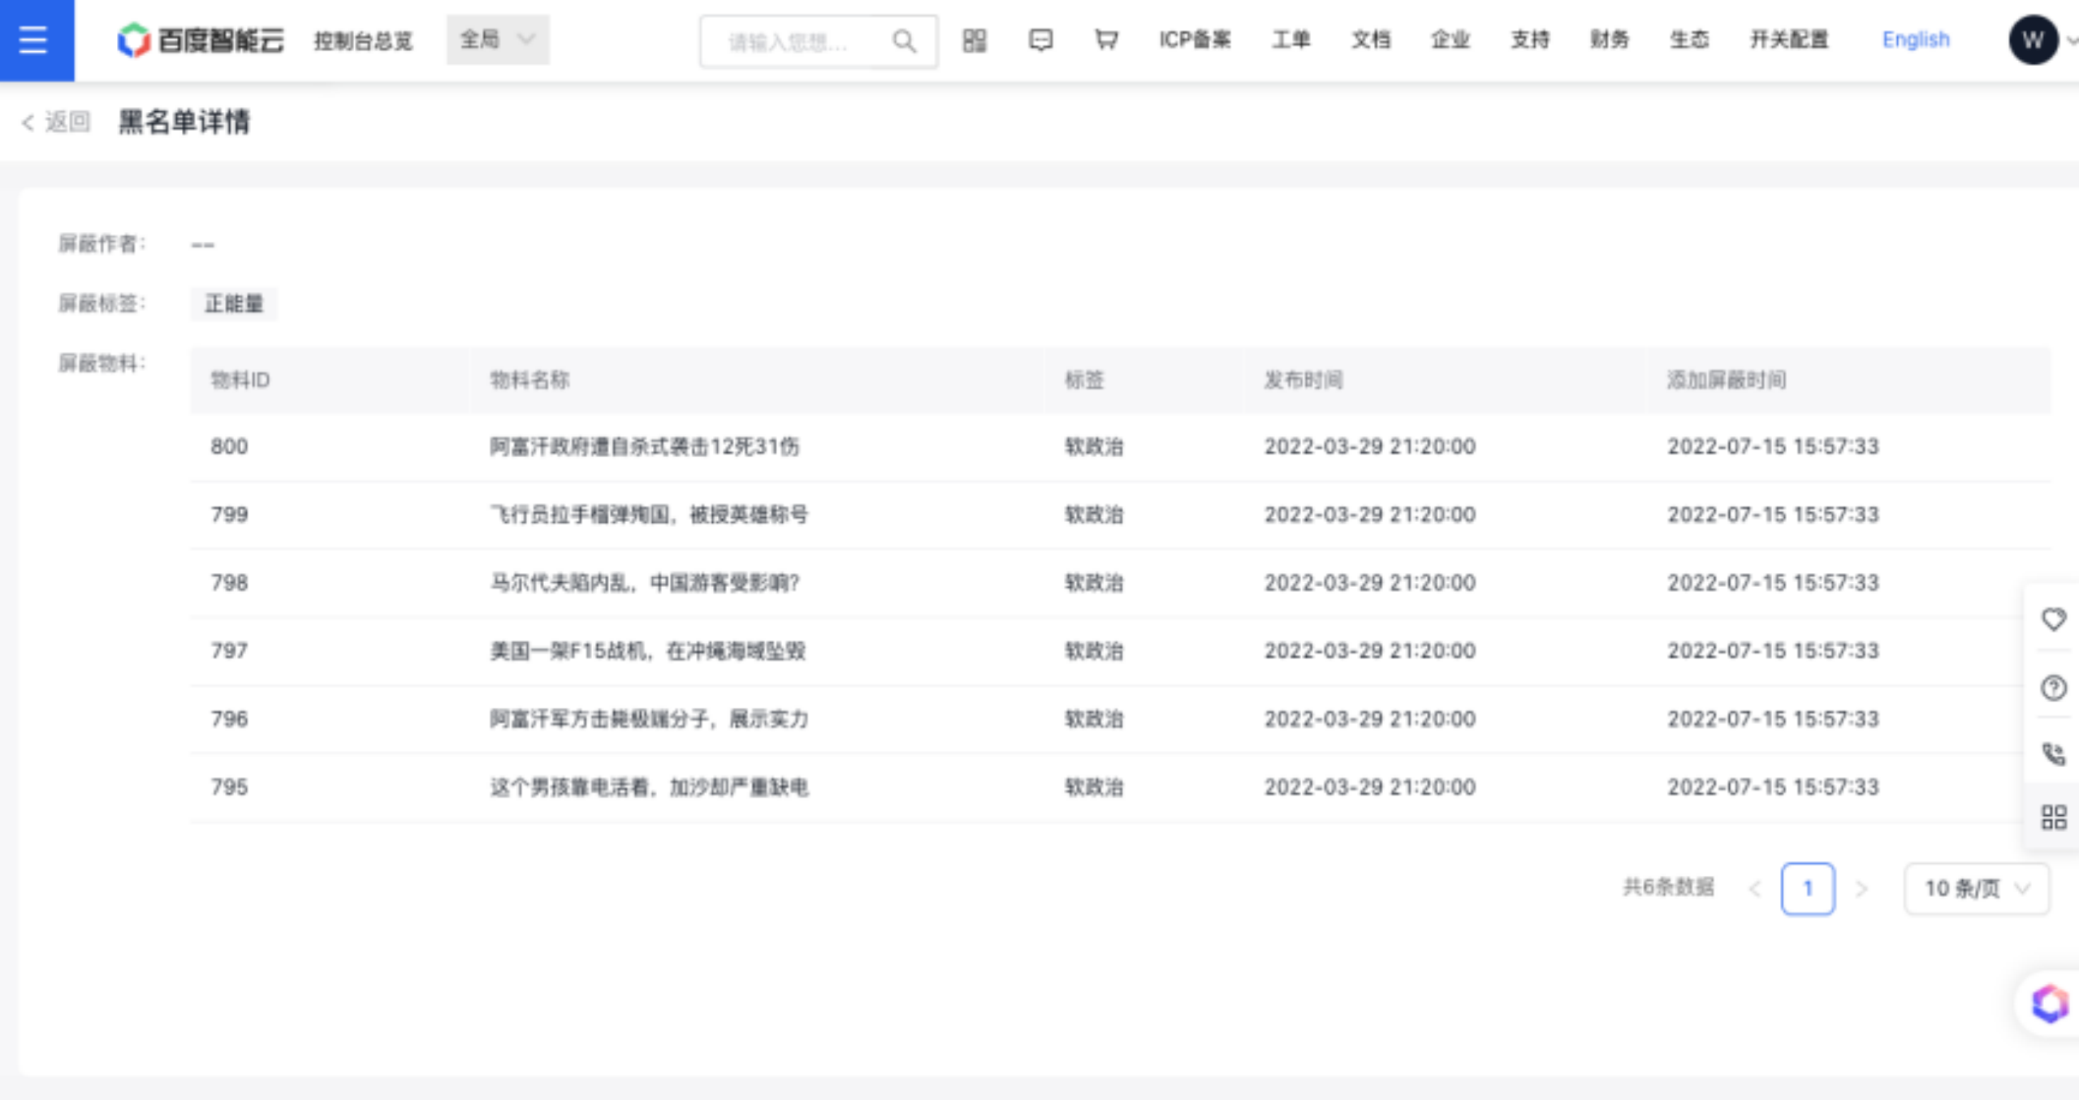Image resolution: width=2079 pixels, height=1100 pixels.
Task: Click title 马尔代夫陷内乱，中国游客受影响?
Action: click(x=645, y=583)
